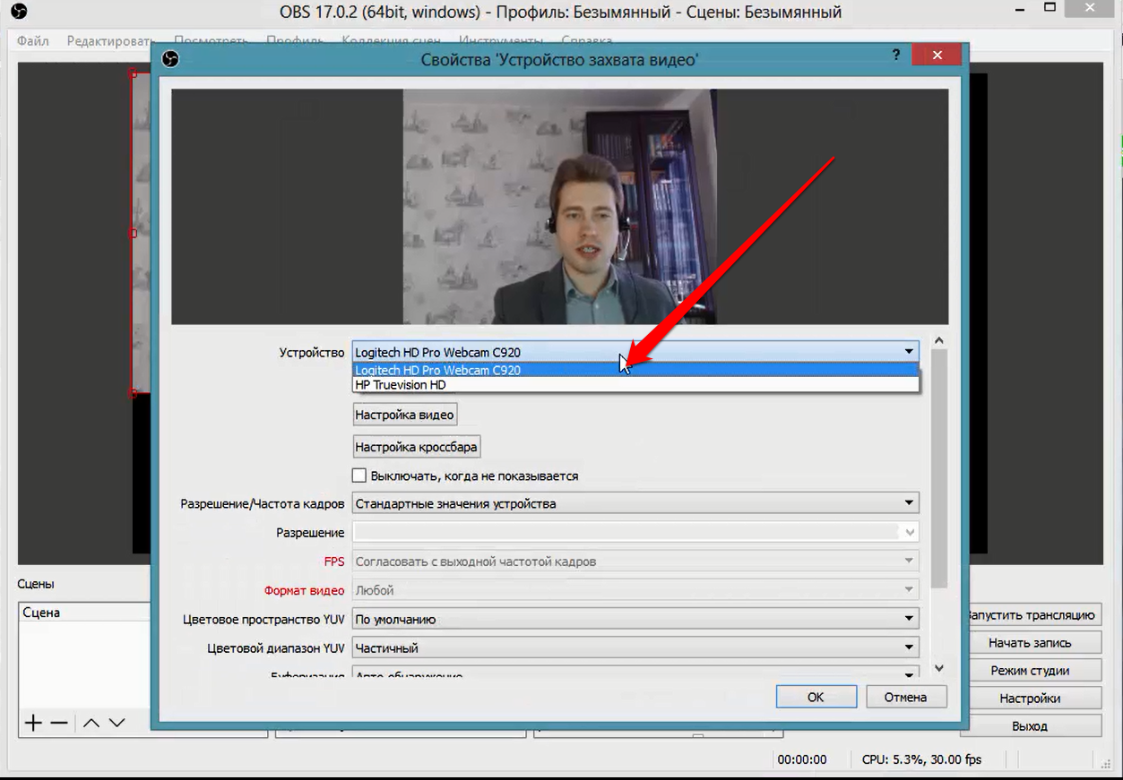Expand Цветовое пространство YUV dropdown
Screen dimensions: 1123x780
tap(635, 619)
